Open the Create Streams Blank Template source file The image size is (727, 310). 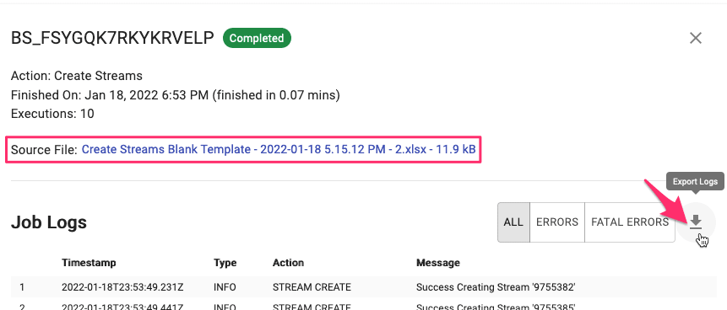pyautogui.click(x=279, y=149)
